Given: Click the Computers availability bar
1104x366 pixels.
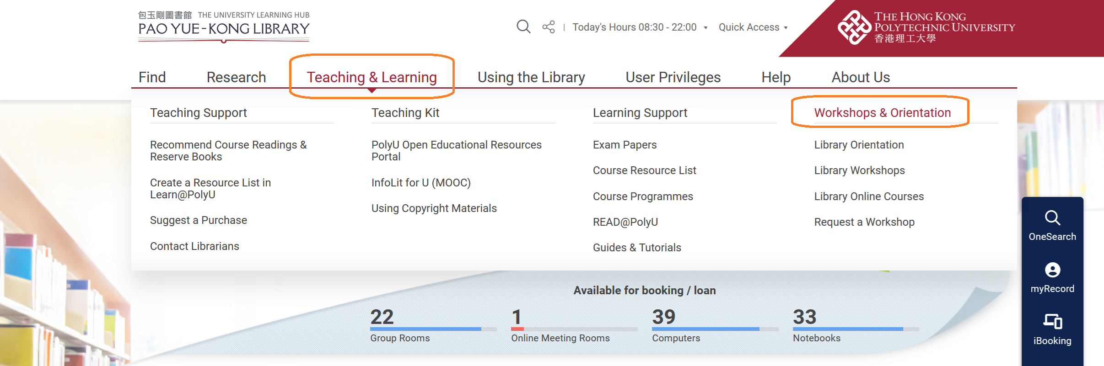Looking at the screenshot, I should point(715,329).
